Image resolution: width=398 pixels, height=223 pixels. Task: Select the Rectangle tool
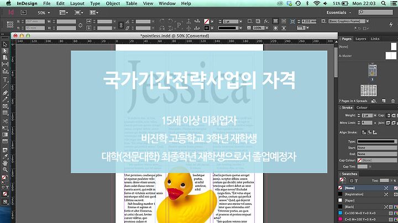[x=5, y=113]
